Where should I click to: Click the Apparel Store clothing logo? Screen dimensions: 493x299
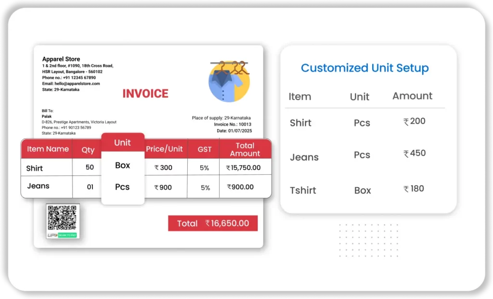(x=229, y=81)
